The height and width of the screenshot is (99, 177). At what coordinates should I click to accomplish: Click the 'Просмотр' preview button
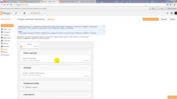coord(164,19)
